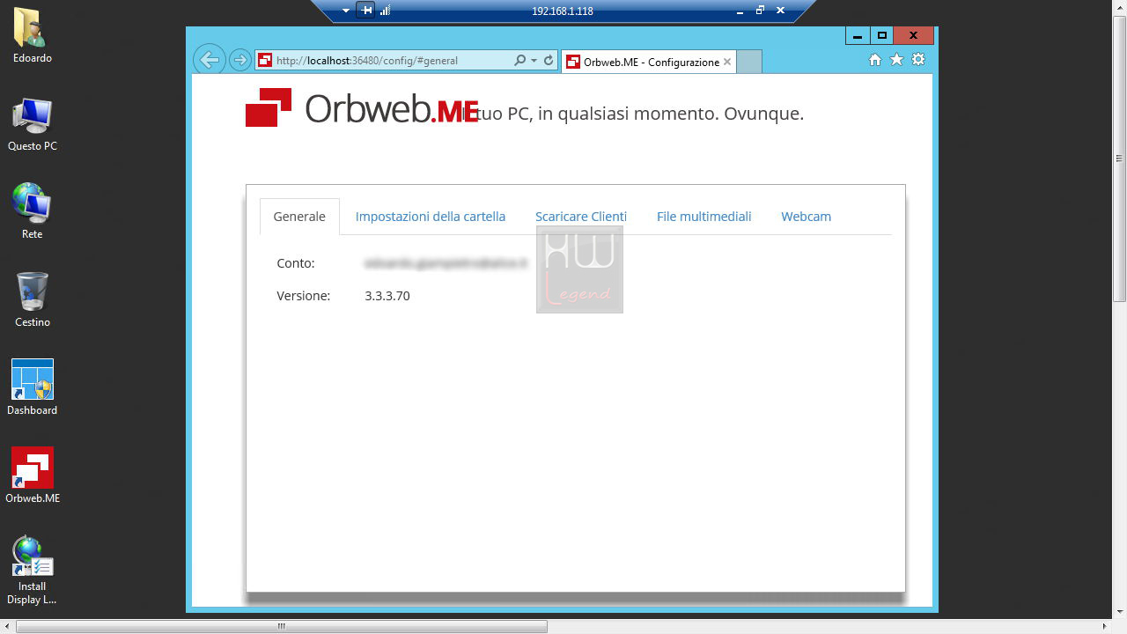This screenshot has height=634, width=1127.
Task: Switch to the File multimediali tab
Action: pyautogui.click(x=704, y=217)
